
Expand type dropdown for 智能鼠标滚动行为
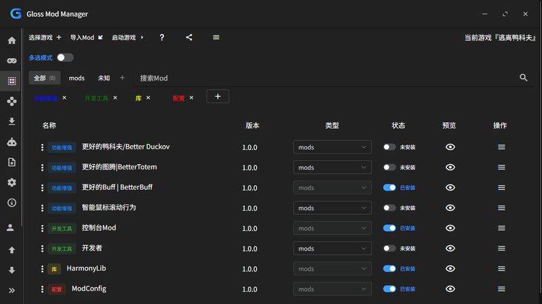coord(333,208)
